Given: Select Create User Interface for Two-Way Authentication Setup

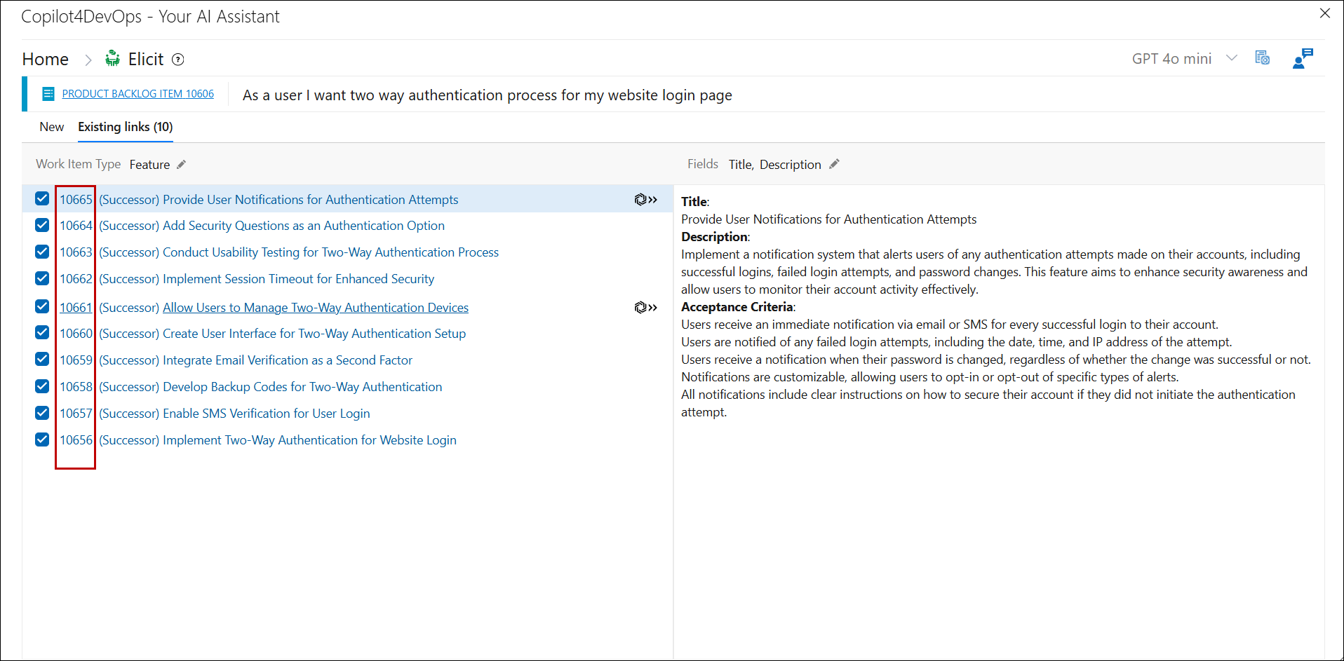Looking at the screenshot, I should pyautogui.click(x=314, y=334).
